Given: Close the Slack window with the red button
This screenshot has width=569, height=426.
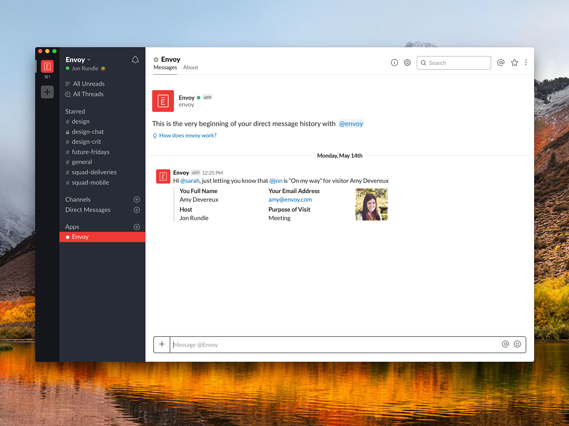Looking at the screenshot, I should pyautogui.click(x=40, y=51).
